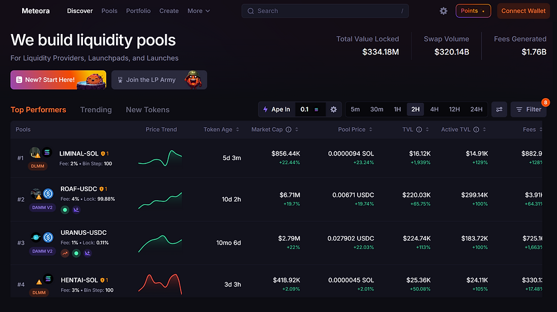Click the LIMINAL token avatar icon

pyautogui.click(x=35, y=153)
